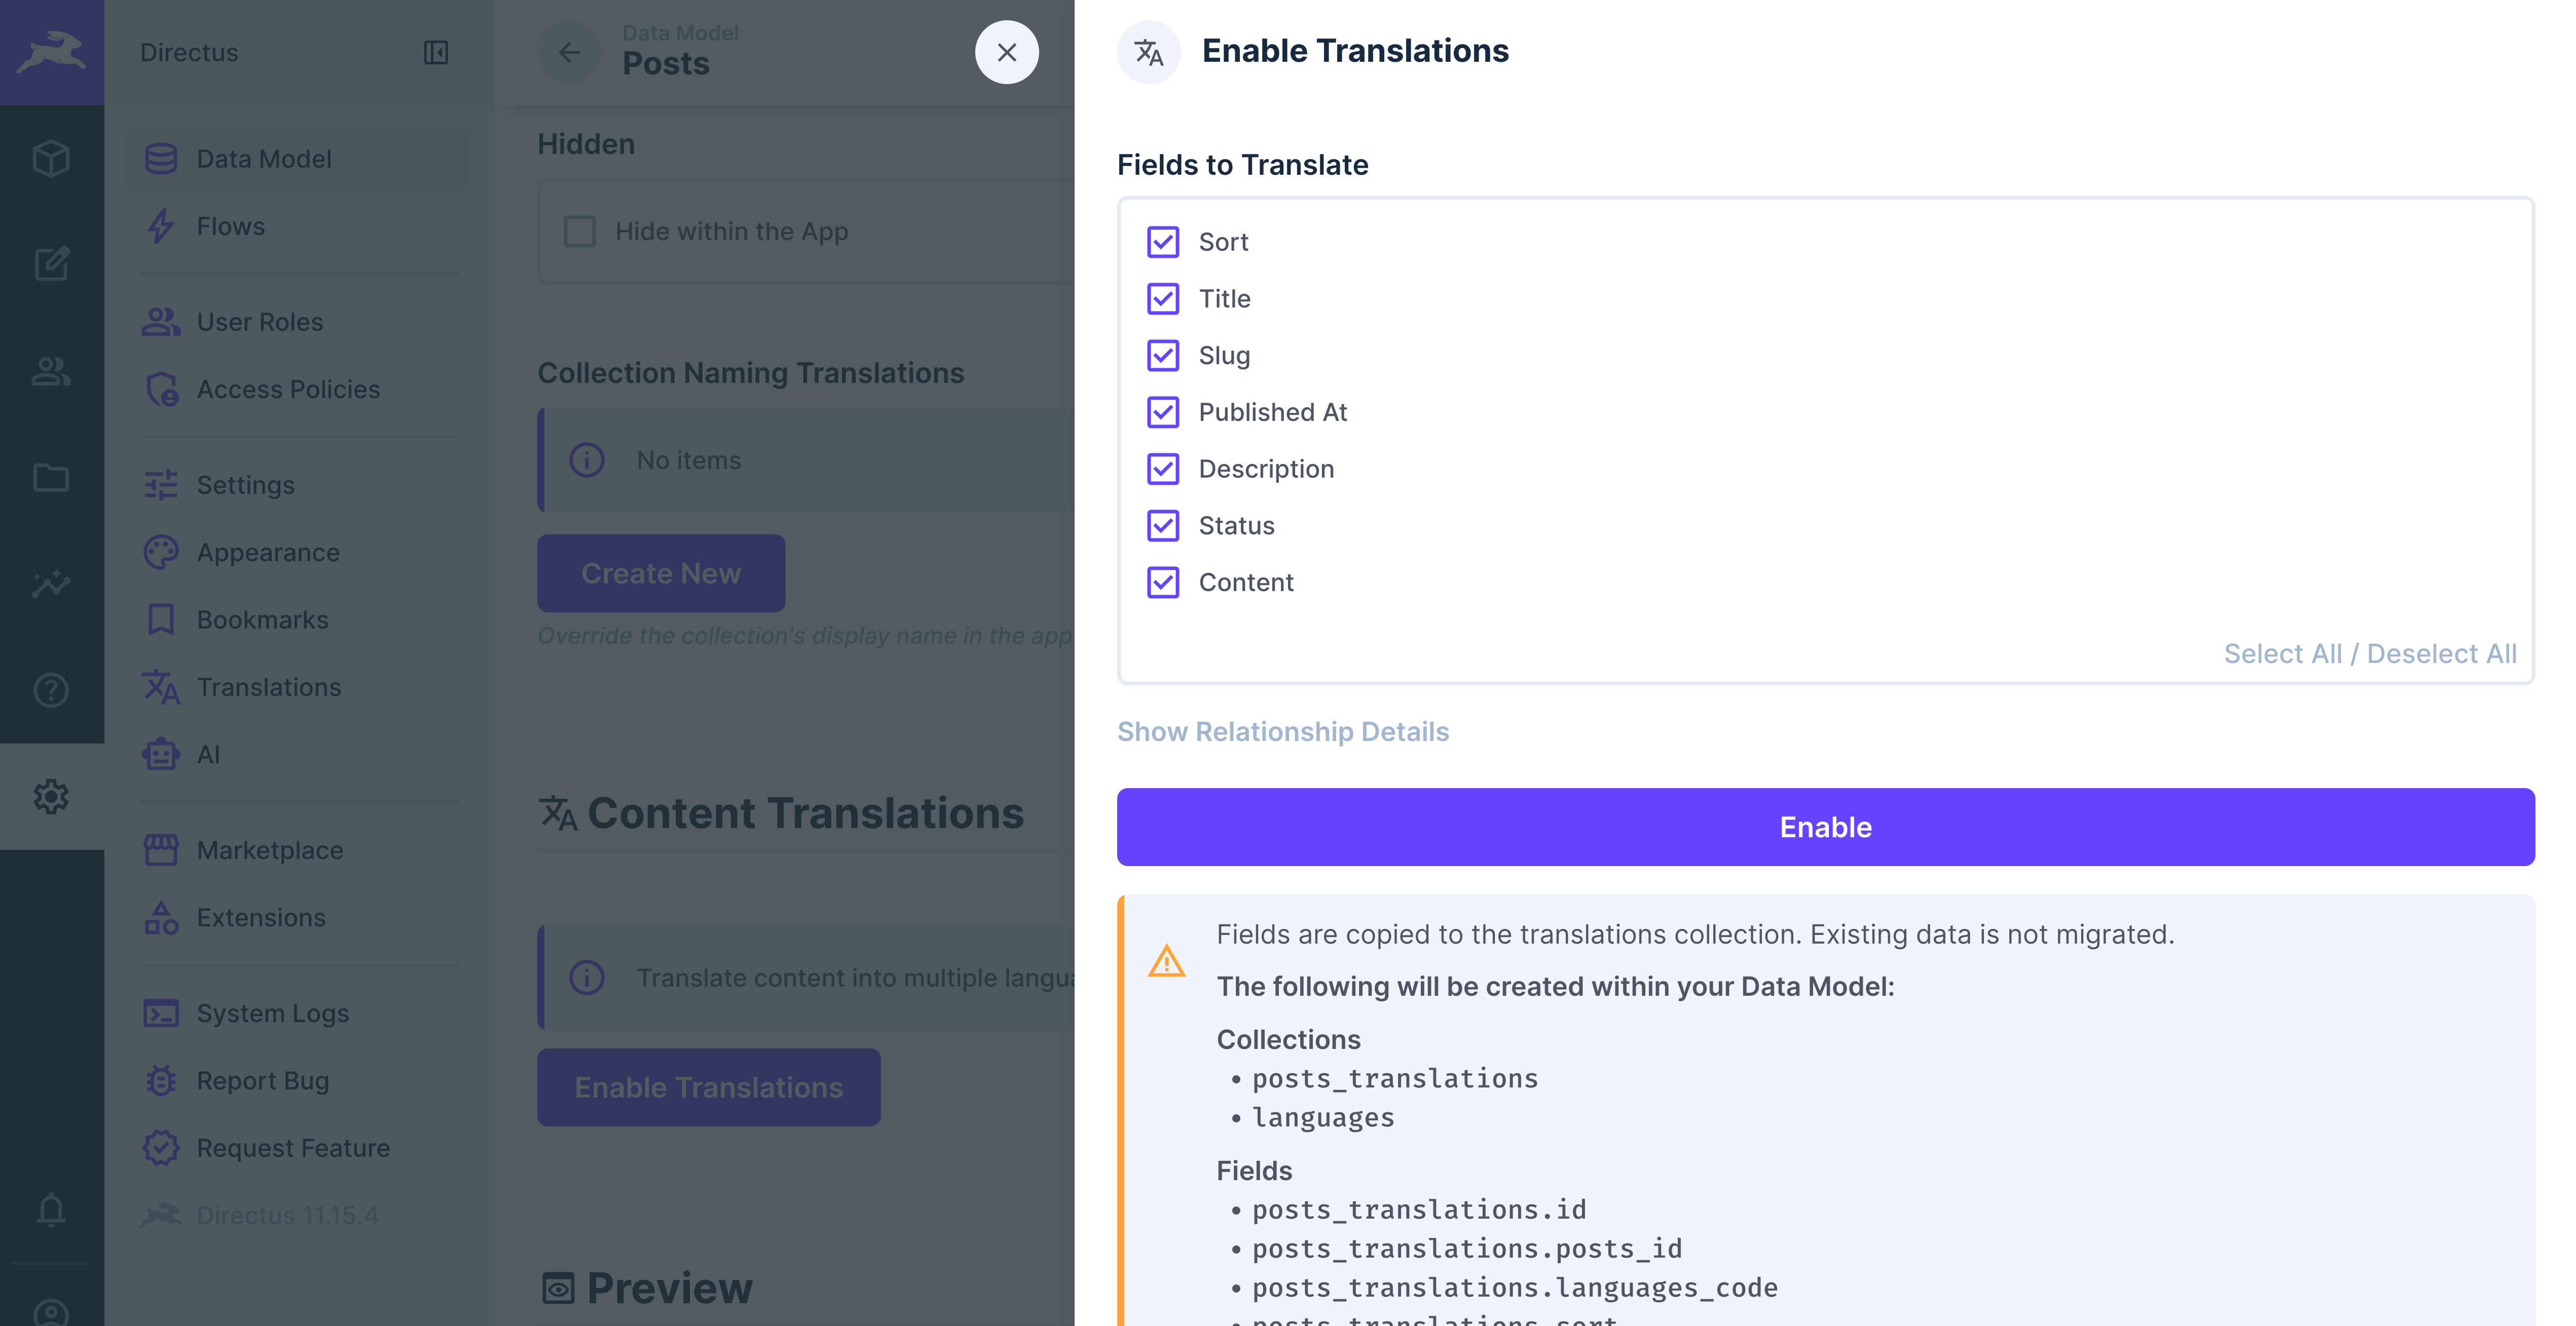This screenshot has width=2576, height=1326.
Task: Toggle the Hide within the App checkbox
Action: point(579,231)
